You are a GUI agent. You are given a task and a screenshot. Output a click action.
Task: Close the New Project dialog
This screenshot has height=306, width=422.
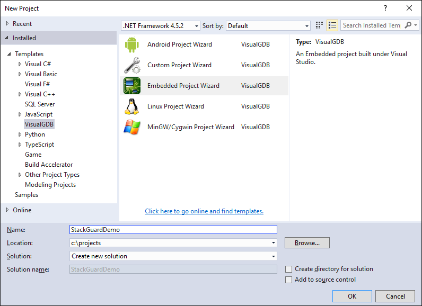[x=409, y=8]
